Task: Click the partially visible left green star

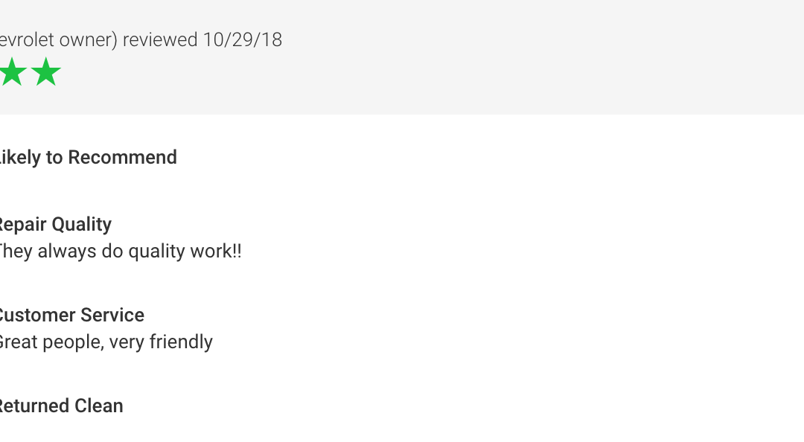Action: (13, 71)
